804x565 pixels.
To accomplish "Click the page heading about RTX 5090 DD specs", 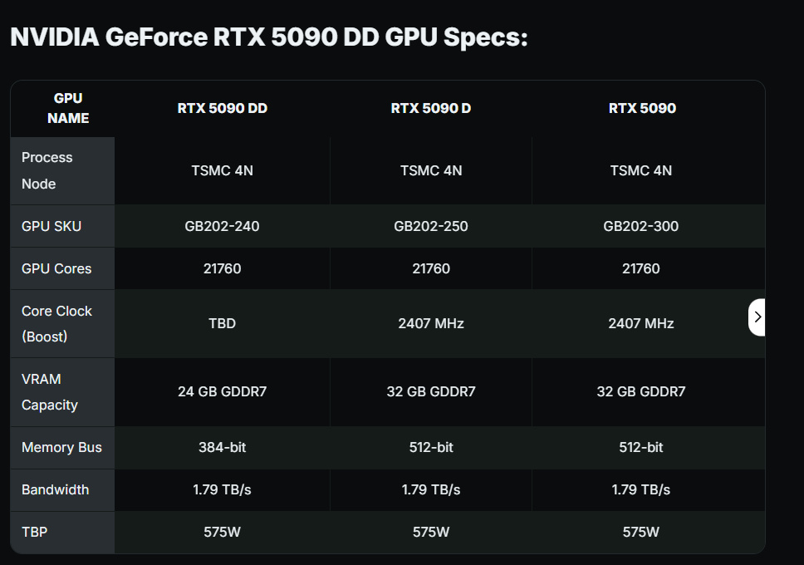I will [x=268, y=37].
